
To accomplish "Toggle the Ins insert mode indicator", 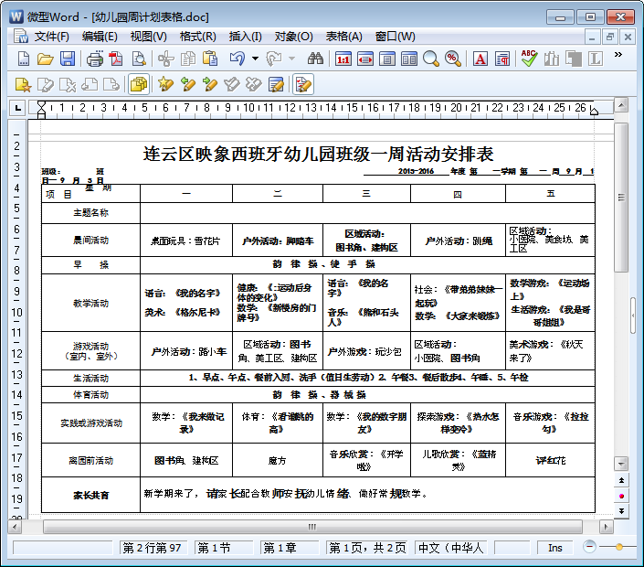I will (554, 548).
